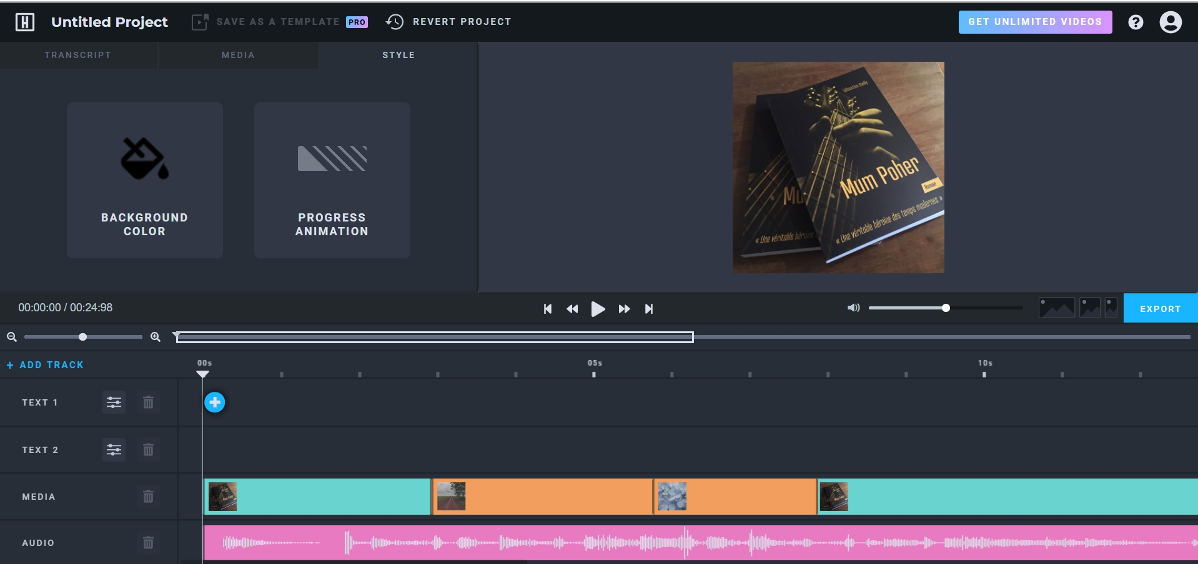Click the TEXT 1 track label
This screenshot has width=1198, height=564.
[40, 402]
